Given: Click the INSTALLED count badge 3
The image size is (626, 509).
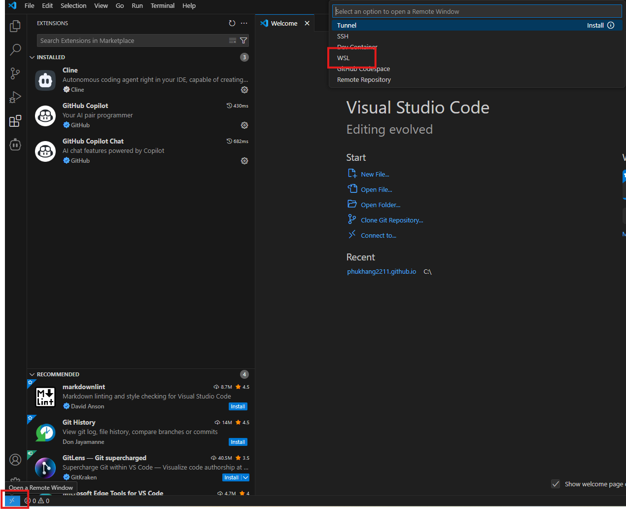Looking at the screenshot, I should point(244,57).
